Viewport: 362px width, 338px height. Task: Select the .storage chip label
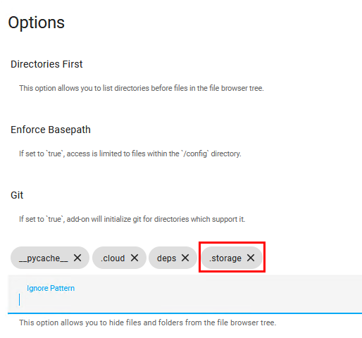pos(225,258)
